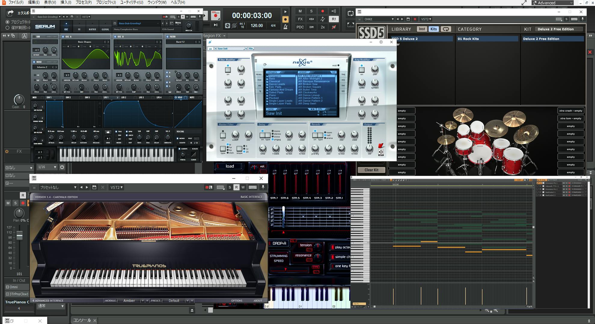Click the control bar record button
This screenshot has height=324, width=595.
[x=215, y=15]
